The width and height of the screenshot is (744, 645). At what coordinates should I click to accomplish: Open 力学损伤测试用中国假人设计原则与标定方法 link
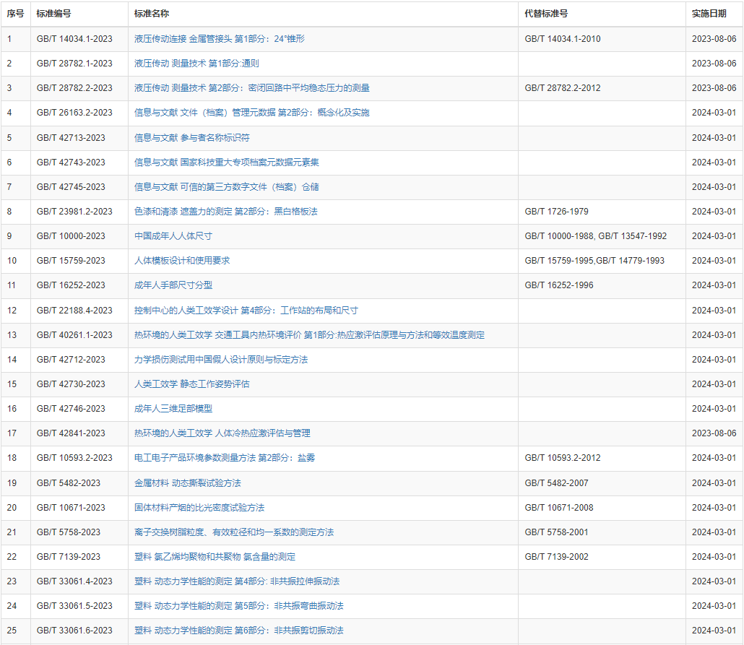pos(221,360)
